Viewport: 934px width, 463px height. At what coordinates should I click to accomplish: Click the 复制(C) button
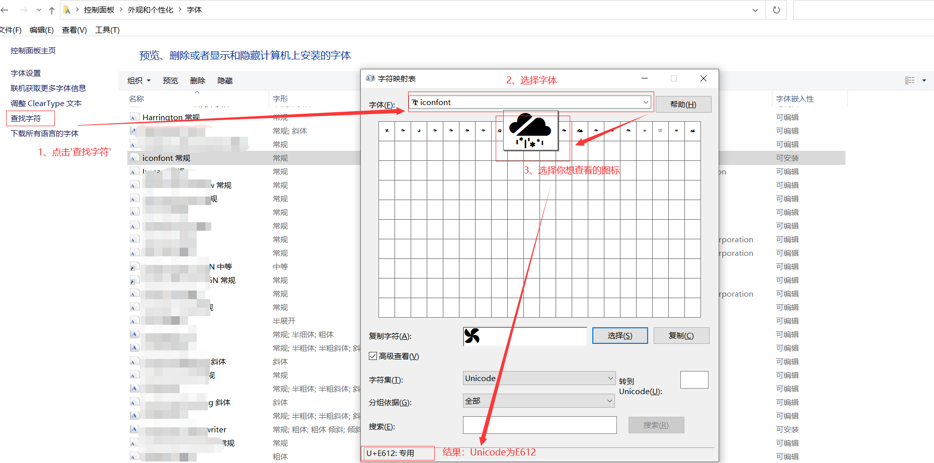(x=681, y=336)
